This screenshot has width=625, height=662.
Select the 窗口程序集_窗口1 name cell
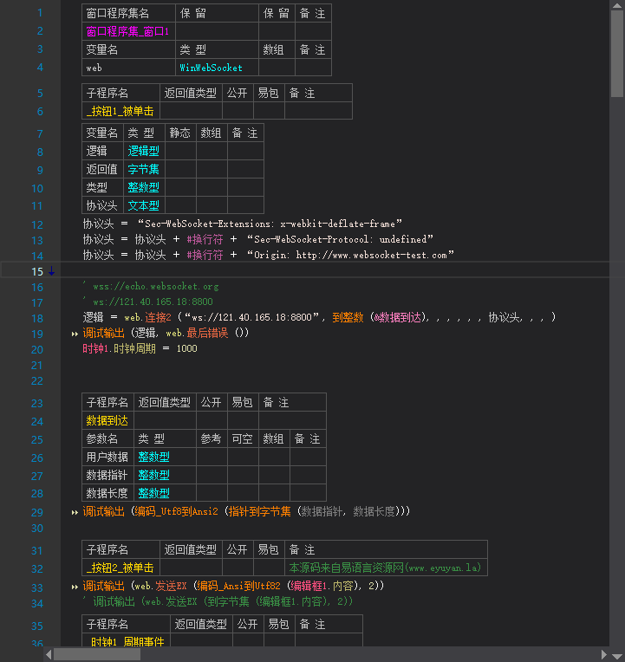(128, 32)
